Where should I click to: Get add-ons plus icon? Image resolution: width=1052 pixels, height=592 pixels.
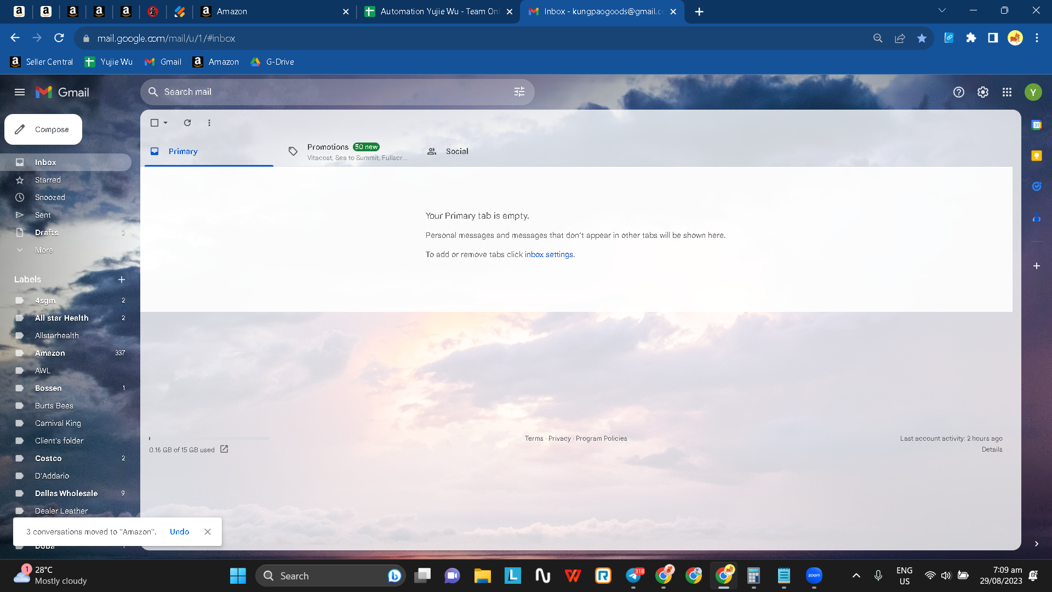[x=1037, y=266]
